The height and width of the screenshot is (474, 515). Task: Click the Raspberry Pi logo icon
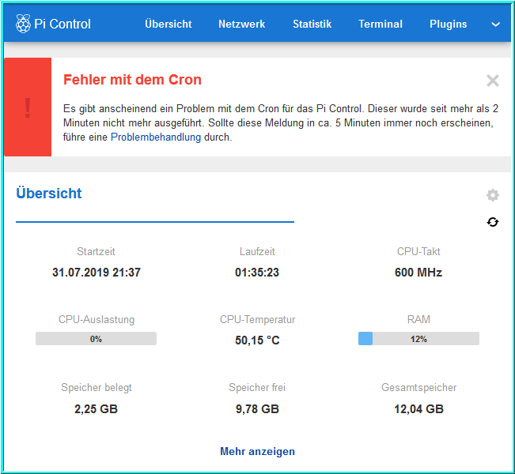[23, 24]
